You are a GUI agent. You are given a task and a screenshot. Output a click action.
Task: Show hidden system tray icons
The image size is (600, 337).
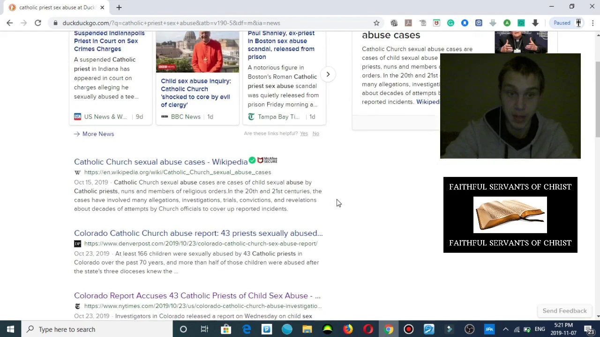pyautogui.click(x=506, y=330)
